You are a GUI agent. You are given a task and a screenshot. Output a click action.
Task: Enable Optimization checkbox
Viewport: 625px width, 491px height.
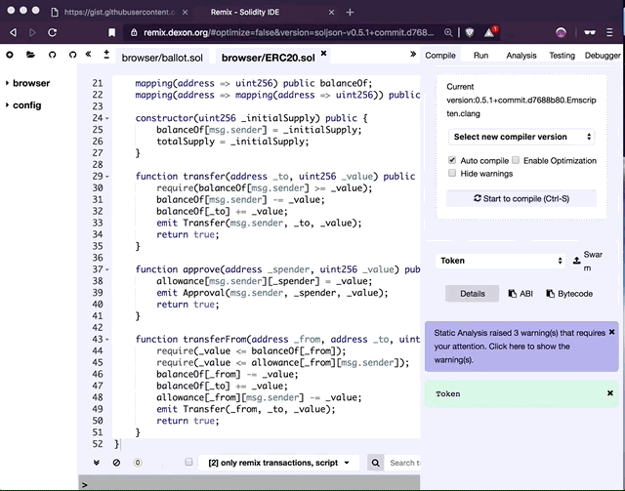coord(516,160)
